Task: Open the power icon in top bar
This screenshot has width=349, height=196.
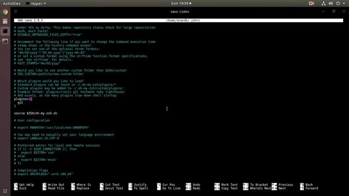Action: (338, 3)
